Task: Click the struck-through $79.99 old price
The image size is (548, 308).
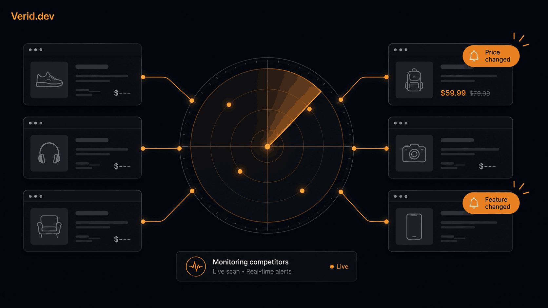Action: pos(480,94)
